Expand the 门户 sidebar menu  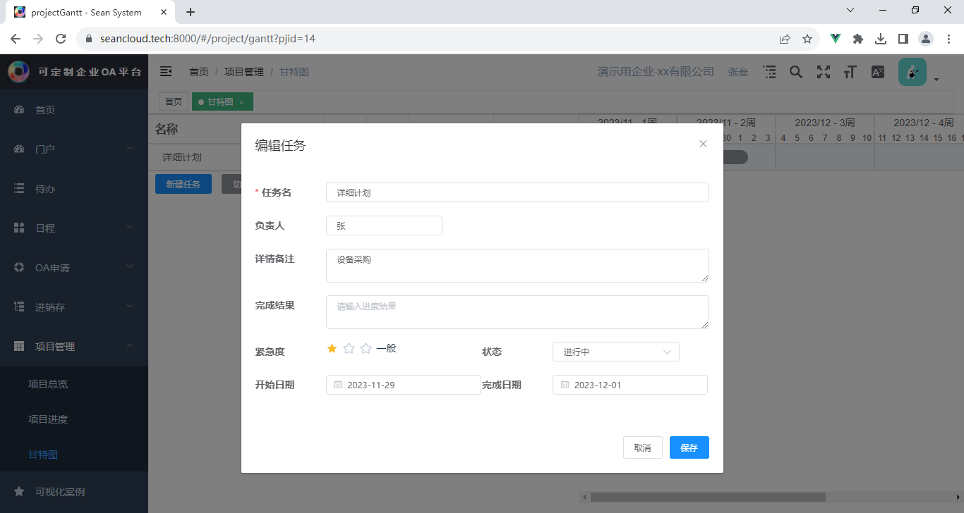(74, 149)
